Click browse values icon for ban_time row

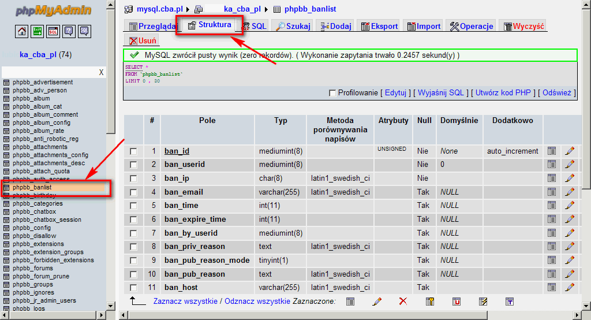coord(552,205)
